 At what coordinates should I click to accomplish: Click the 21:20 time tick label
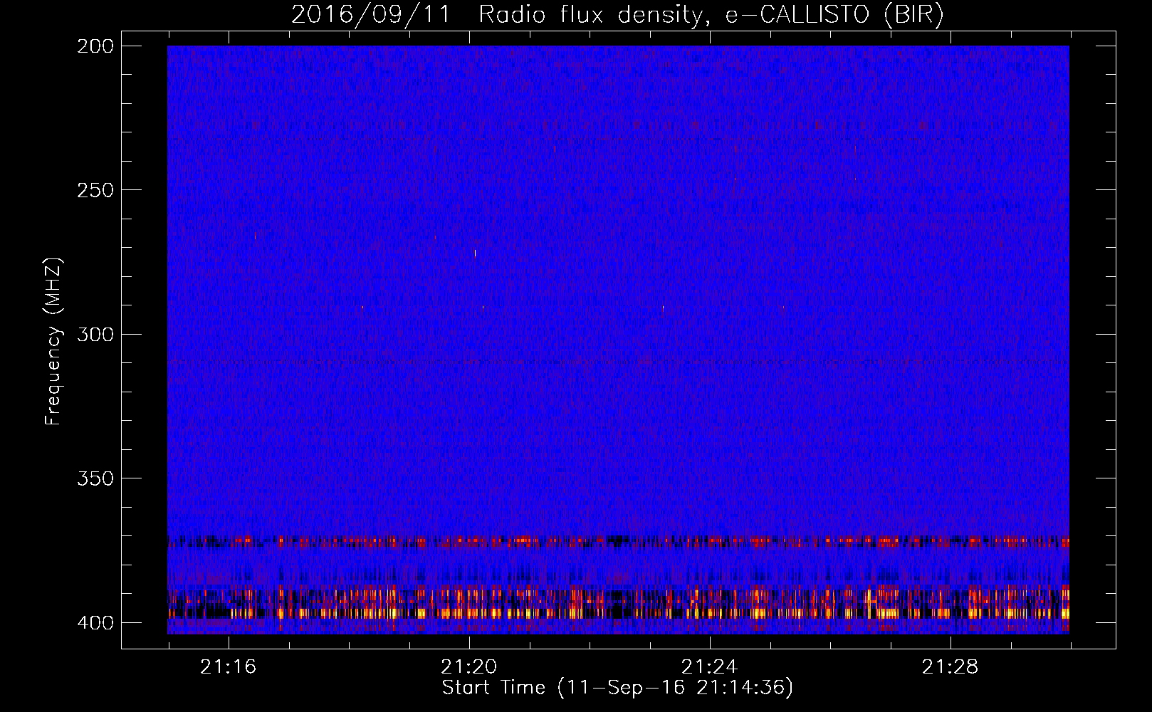468,667
